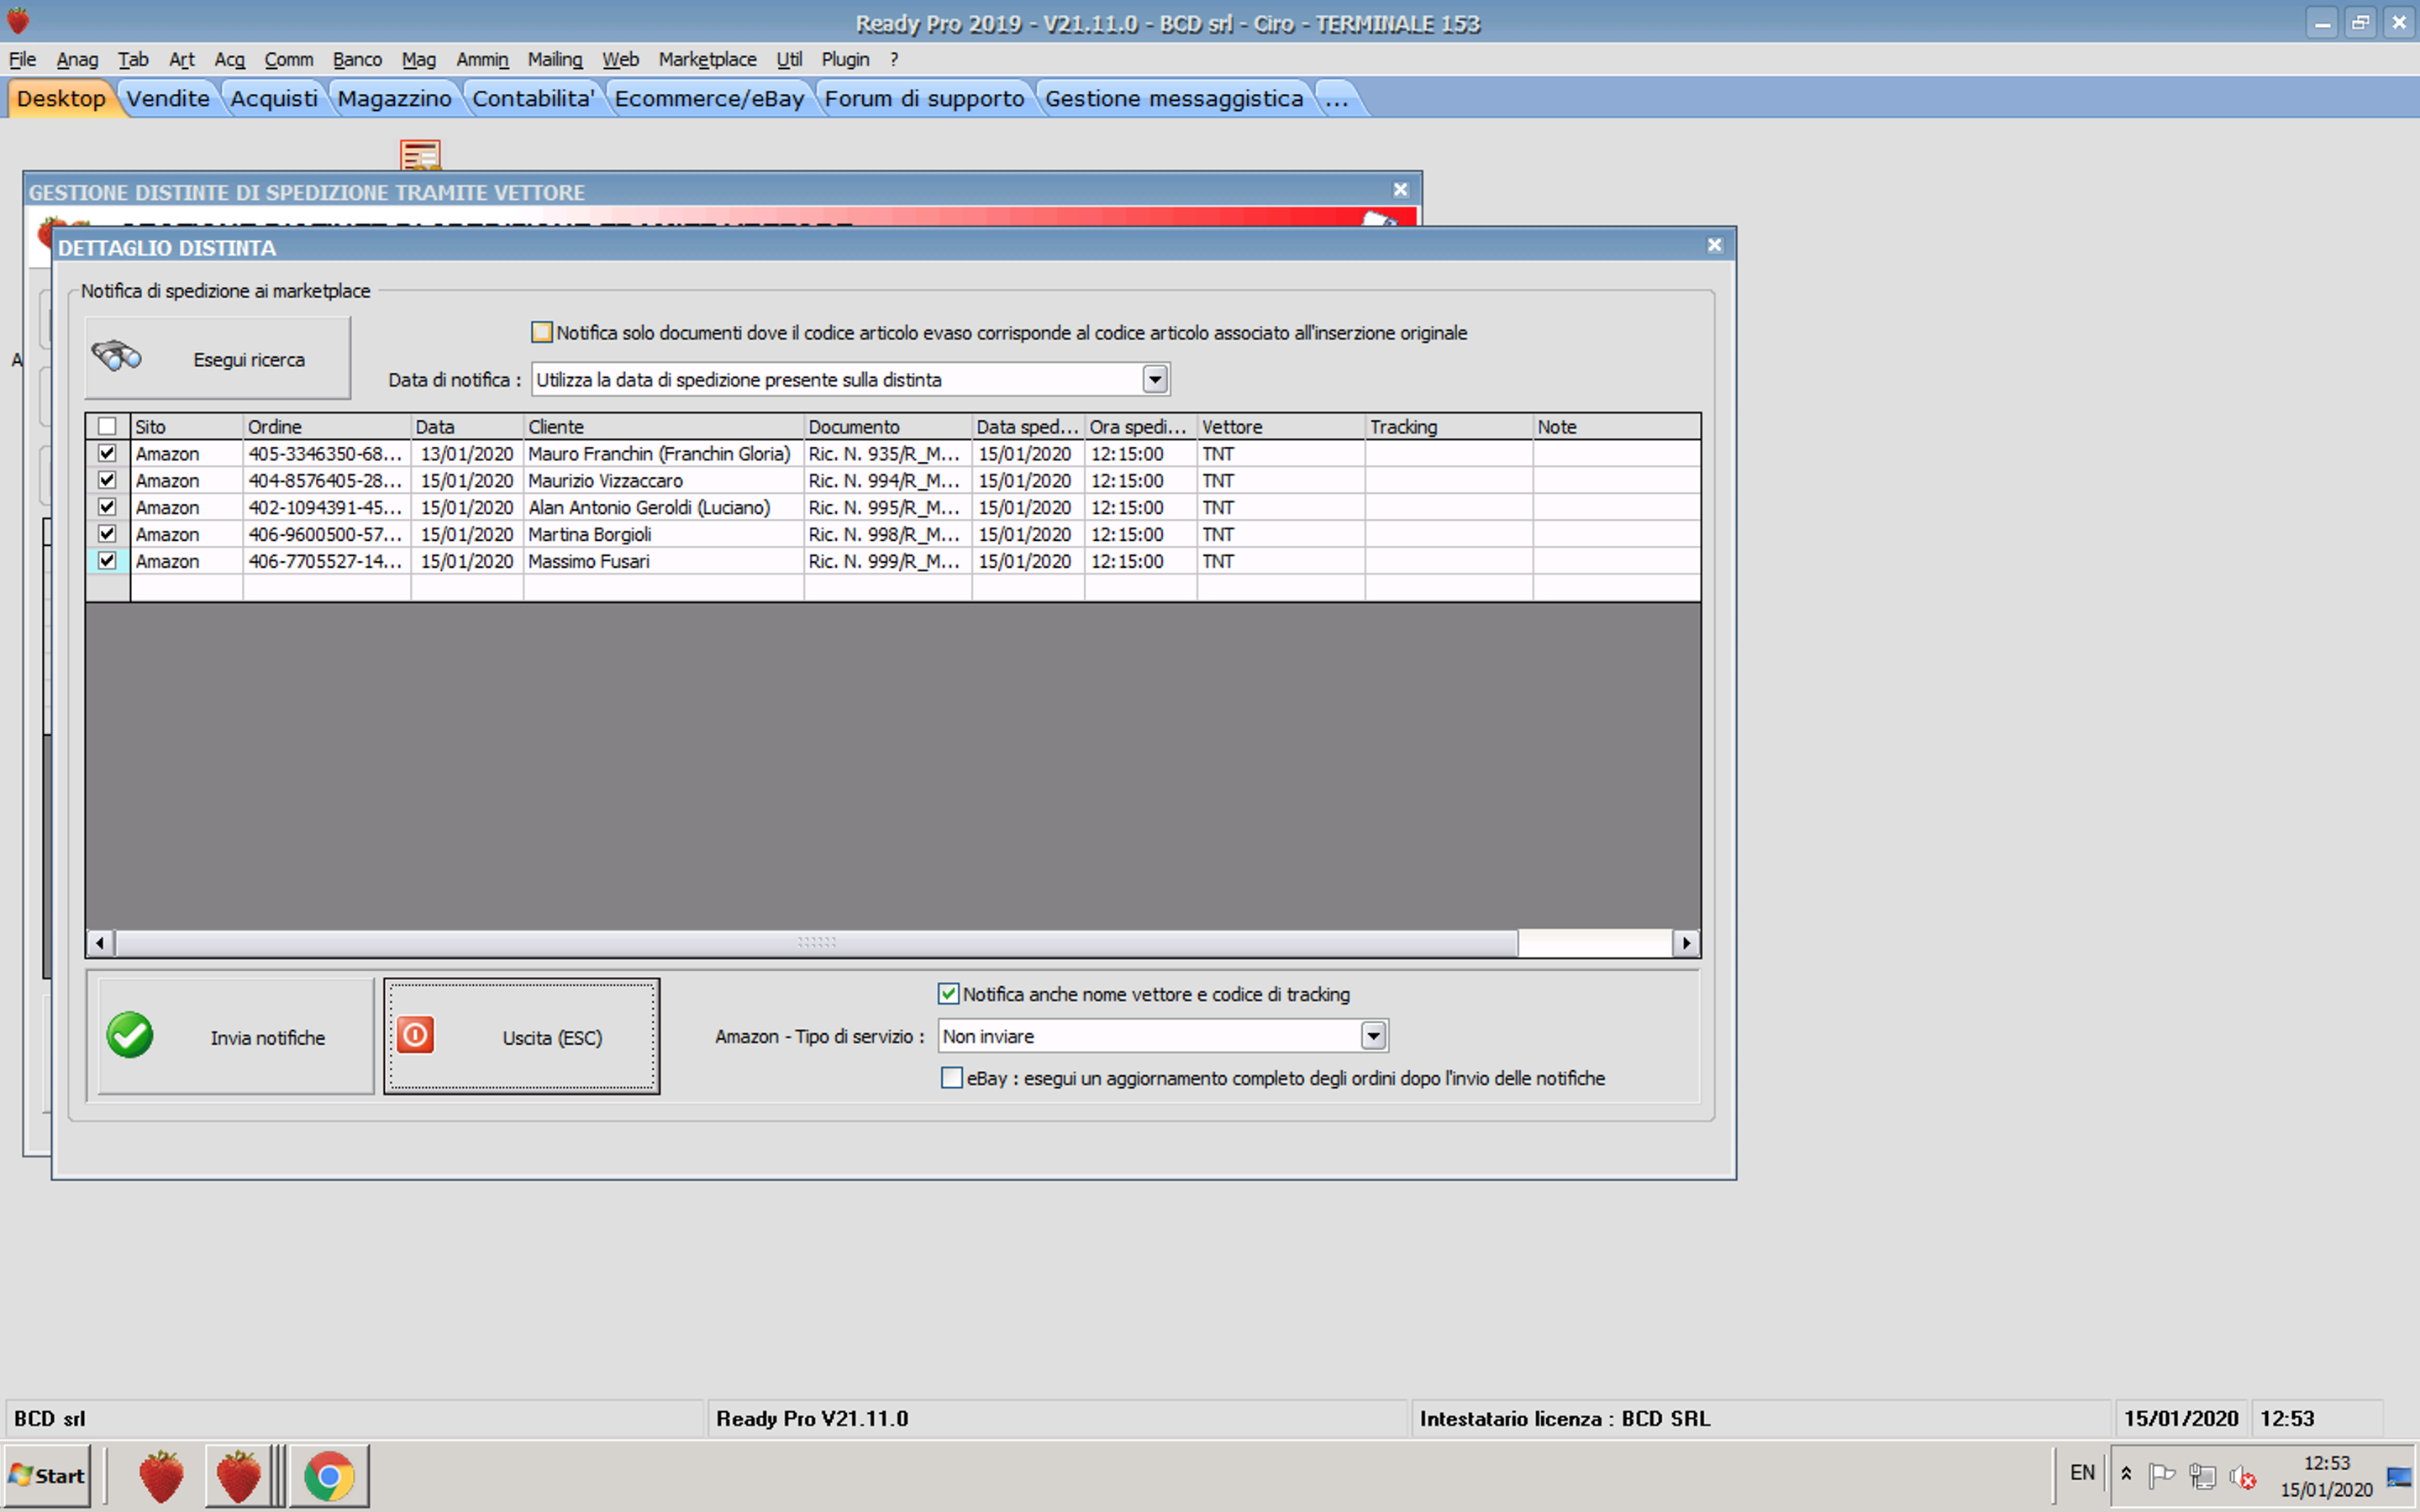The image size is (2420, 1512).
Task: Click the Esegui ricerca button
Action: [218, 358]
